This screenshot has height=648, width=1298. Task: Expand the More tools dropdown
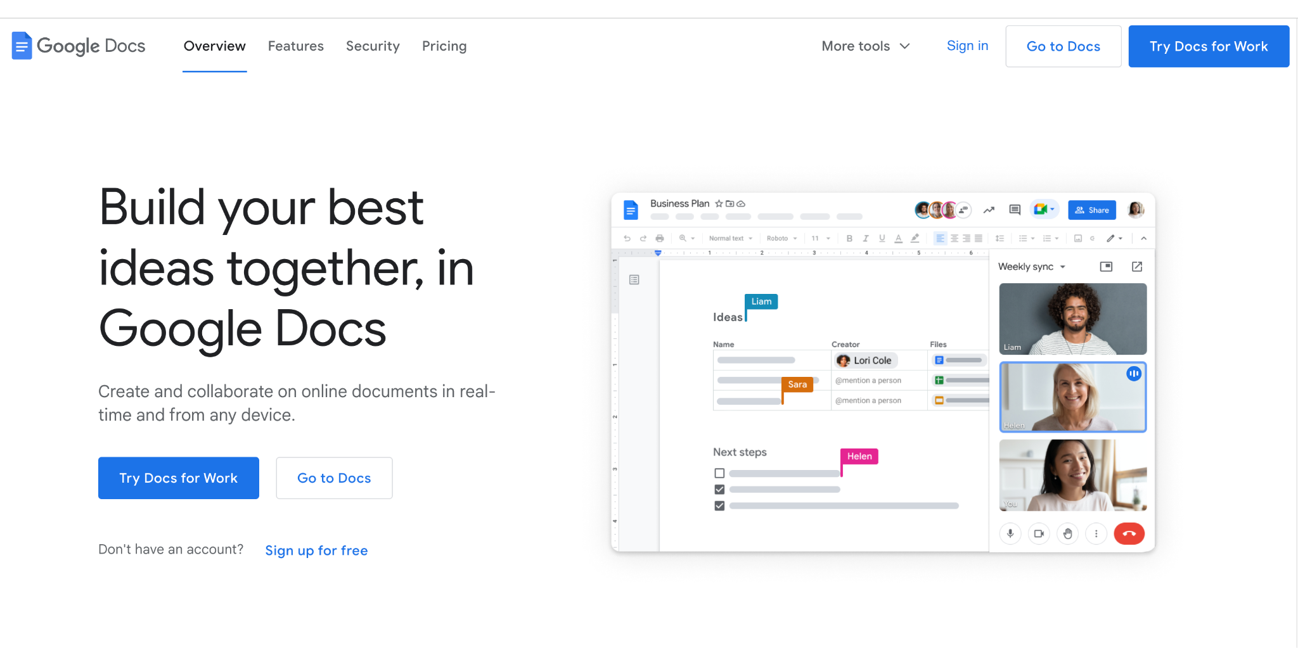click(x=866, y=46)
